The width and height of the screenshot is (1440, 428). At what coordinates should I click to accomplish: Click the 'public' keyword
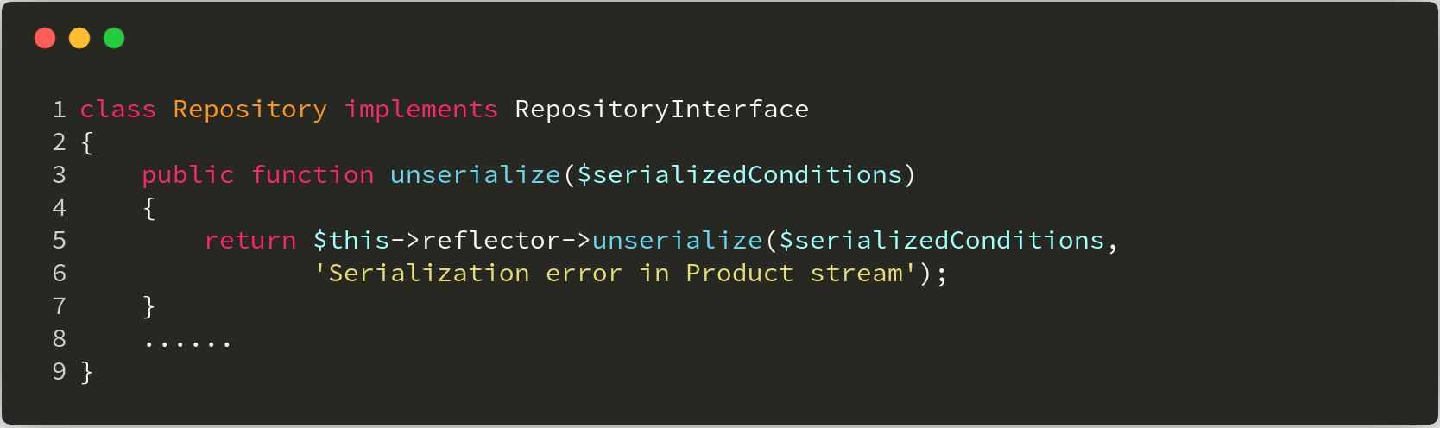[188, 175]
